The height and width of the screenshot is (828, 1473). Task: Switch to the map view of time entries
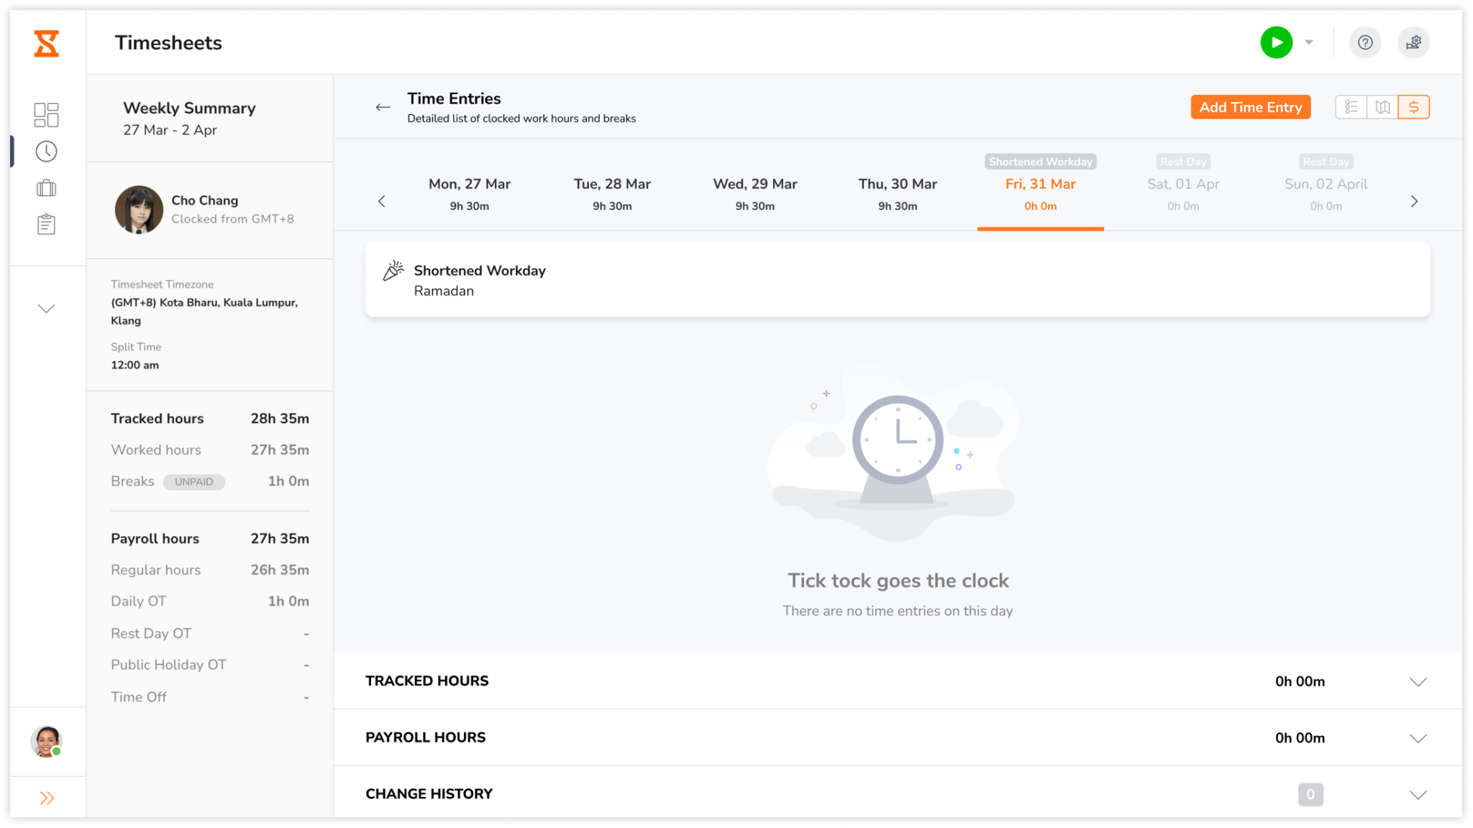pos(1382,106)
